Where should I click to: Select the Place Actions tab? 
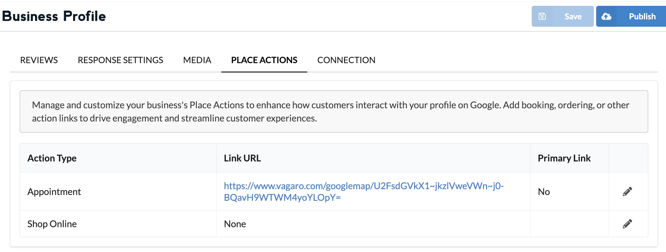pyautogui.click(x=264, y=60)
